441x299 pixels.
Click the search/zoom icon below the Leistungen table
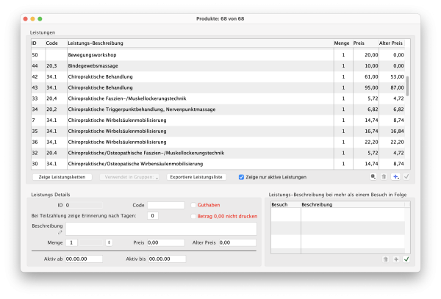(x=374, y=177)
